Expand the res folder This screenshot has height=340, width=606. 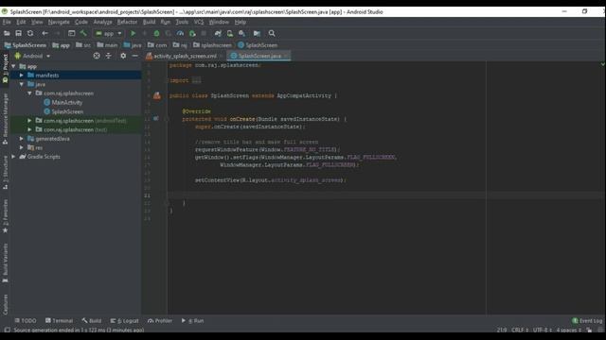(x=22, y=147)
